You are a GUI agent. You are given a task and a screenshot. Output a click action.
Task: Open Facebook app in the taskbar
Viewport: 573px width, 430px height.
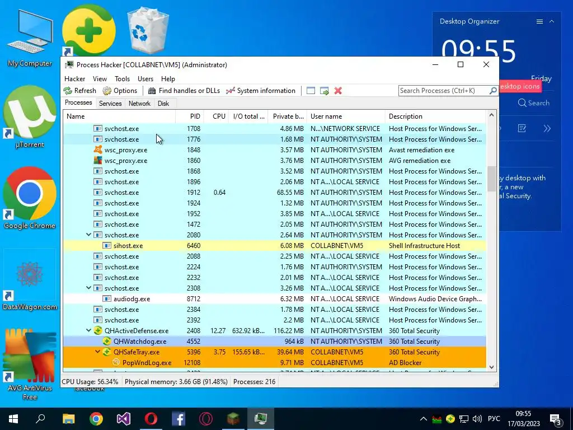[x=179, y=419]
